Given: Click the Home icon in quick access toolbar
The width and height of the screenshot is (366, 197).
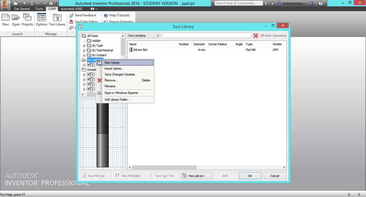Looking at the screenshot, I should [51, 3].
